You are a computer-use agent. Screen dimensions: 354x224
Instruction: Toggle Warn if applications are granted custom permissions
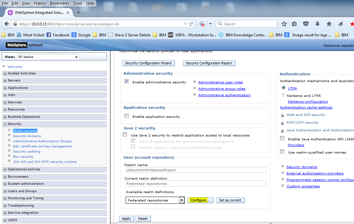(x=133, y=141)
